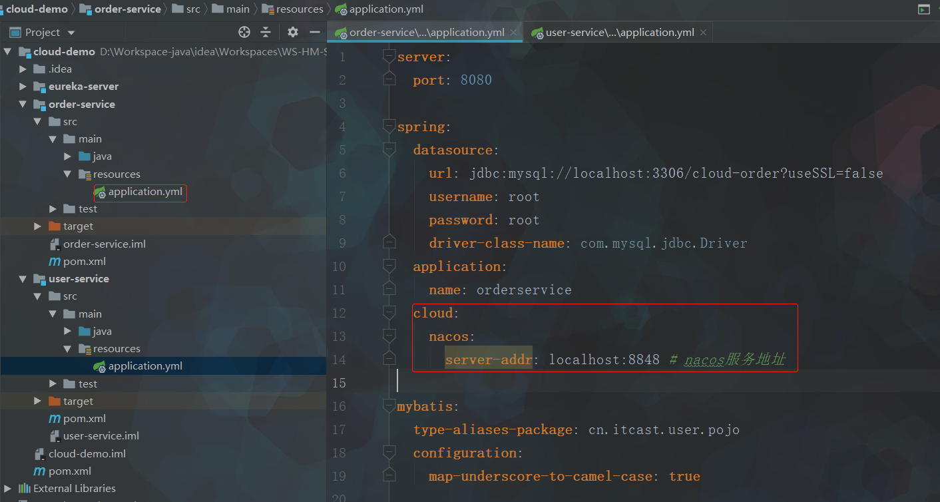The image size is (940, 502).
Task: Click java source folder icon under order-service
Action: point(84,156)
